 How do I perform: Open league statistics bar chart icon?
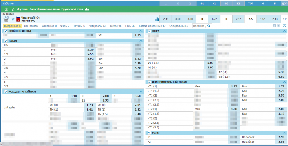(86, 9)
